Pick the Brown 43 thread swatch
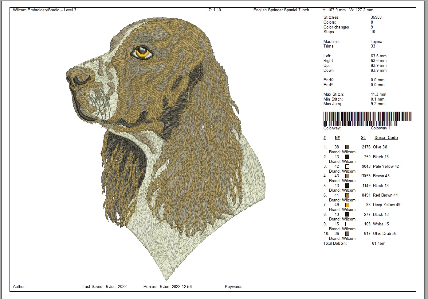This screenshot has height=299, width=428. click(x=347, y=176)
